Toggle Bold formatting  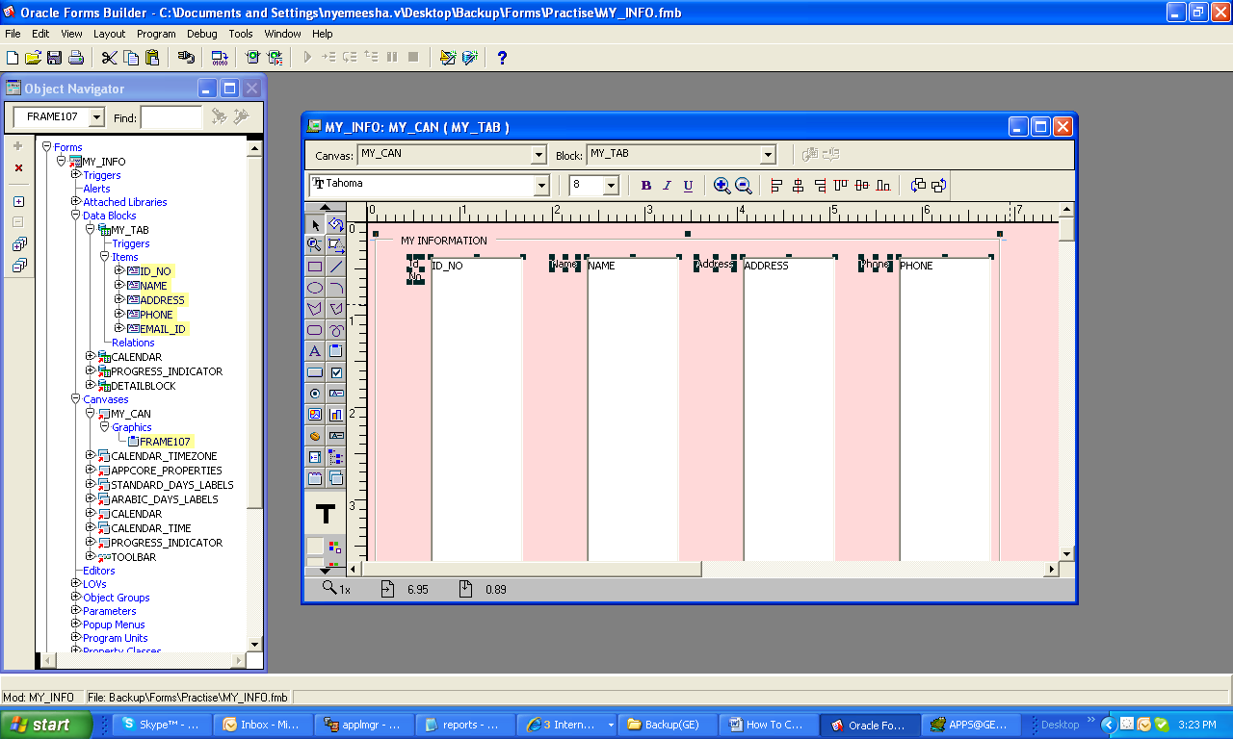pos(646,186)
